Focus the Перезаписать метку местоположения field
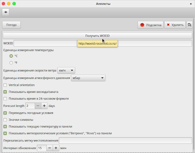Viewport: 195px width, 153px height. coord(125,141)
